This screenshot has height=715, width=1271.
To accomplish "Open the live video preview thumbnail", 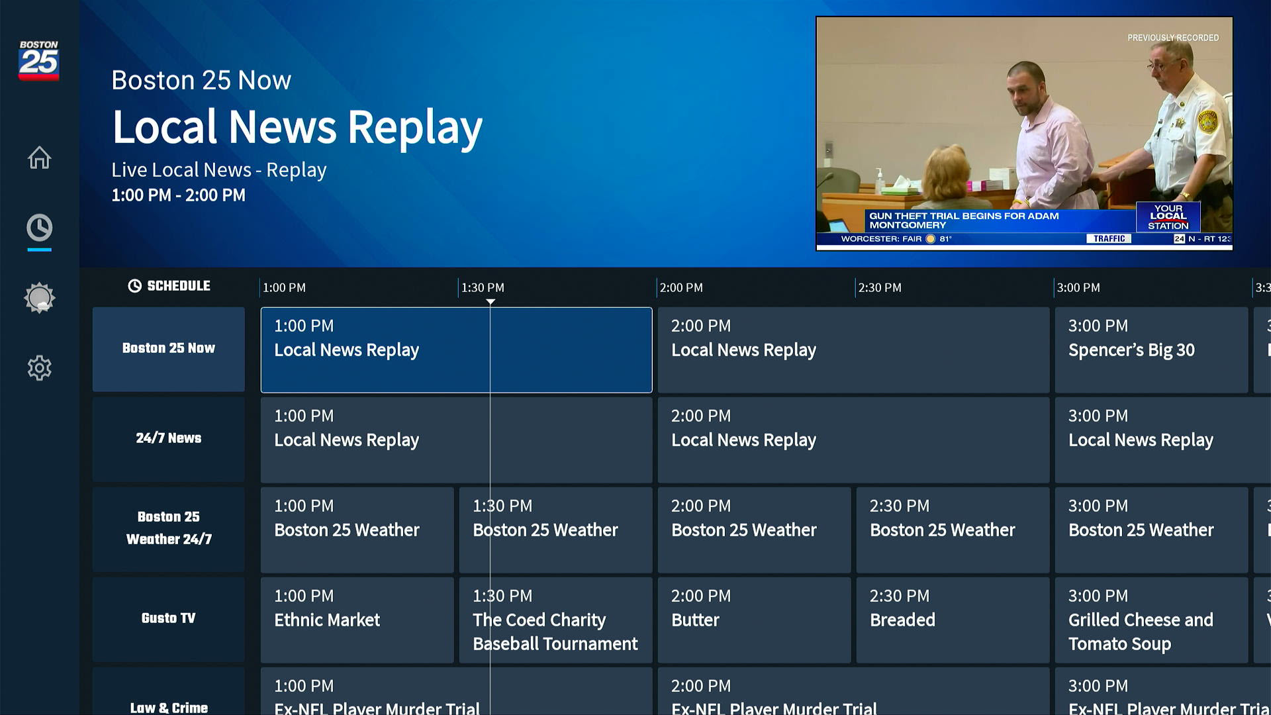I will (1023, 133).
